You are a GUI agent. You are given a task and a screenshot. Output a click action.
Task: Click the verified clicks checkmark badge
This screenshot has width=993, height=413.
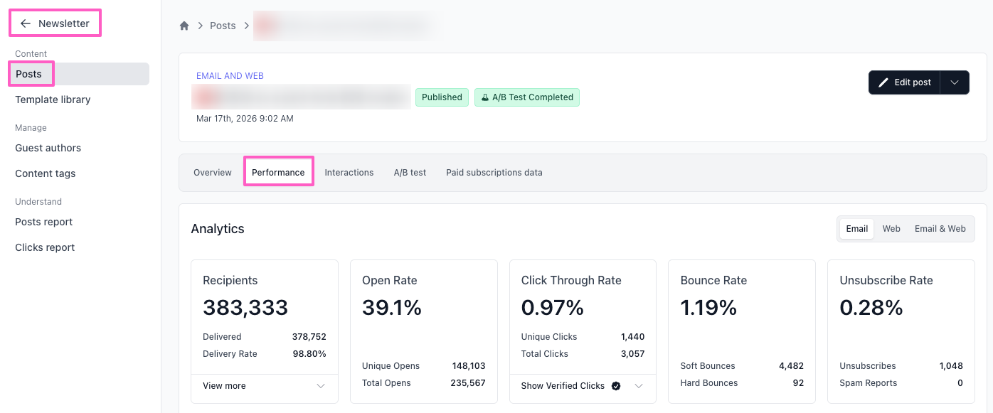(x=616, y=386)
